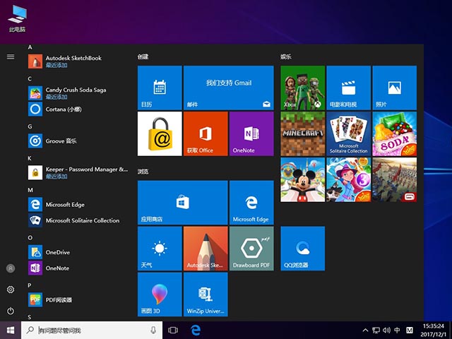Toggle the 中 input language indicator
This screenshot has width=452, height=339.
point(397,330)
